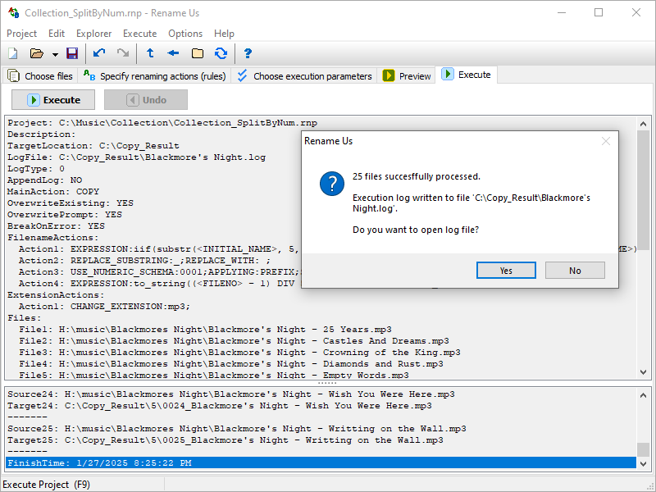Click the upper log pane scroll-down arrow

[x=643, y=372]
